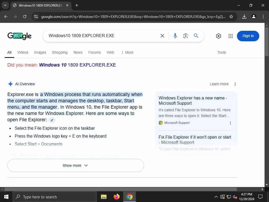Click the source link chip icon
Image resolution: width=269 pixels, height=202 pixels.
[52, 120]
